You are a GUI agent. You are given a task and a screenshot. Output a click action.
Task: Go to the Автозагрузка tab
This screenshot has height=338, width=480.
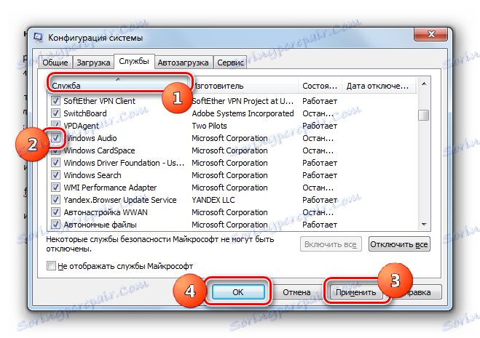[183, 63]
